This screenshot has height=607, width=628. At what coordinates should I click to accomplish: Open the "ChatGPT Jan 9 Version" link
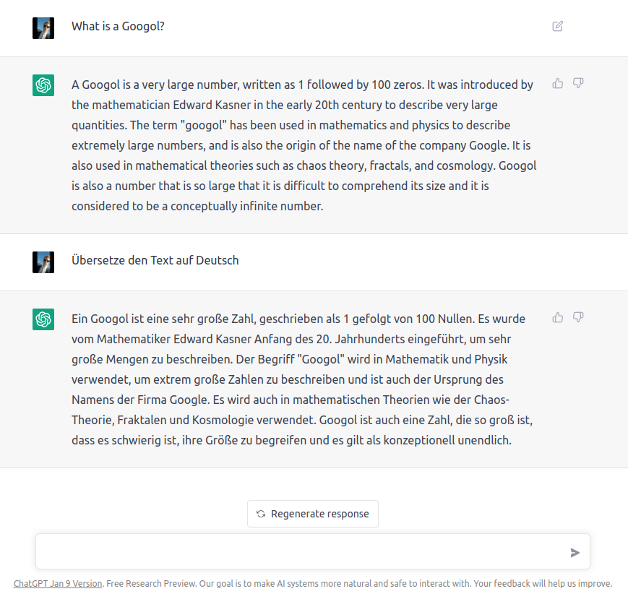pos(58,583)
